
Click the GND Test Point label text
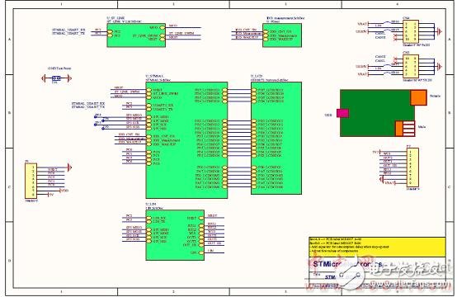(59, 68)
